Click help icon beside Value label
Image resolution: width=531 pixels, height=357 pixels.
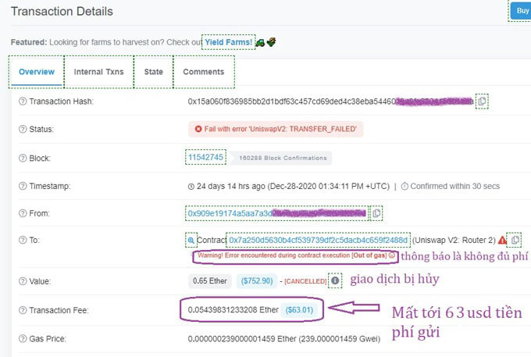click(x=23, y=280)
